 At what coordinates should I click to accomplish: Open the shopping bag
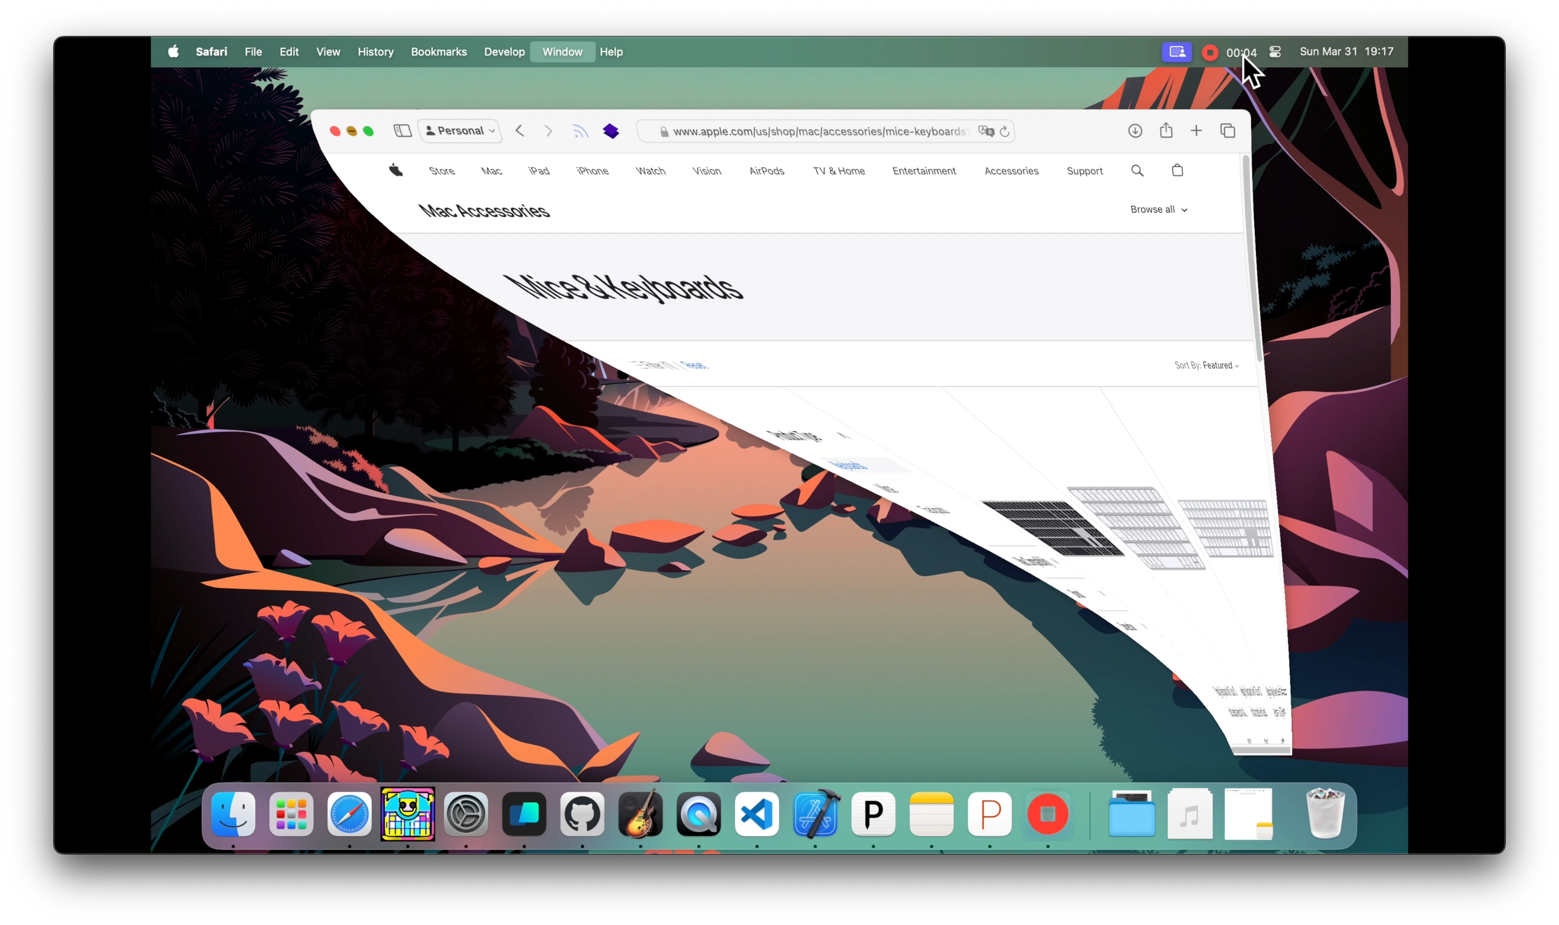[1177, 170]
